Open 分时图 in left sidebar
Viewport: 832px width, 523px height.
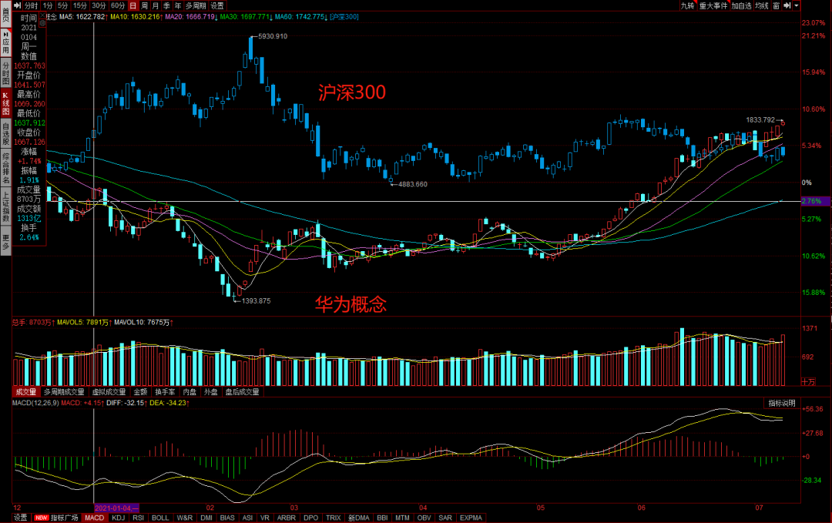coord(6,73)
